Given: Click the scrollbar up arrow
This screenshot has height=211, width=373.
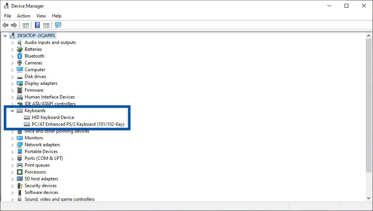Looking at the screenshot, I should tap(369, 36).
